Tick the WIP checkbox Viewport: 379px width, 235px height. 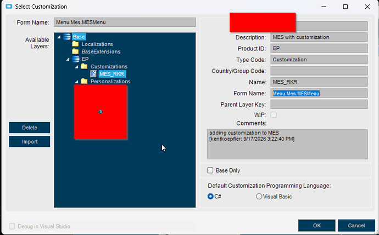[274, 114]
